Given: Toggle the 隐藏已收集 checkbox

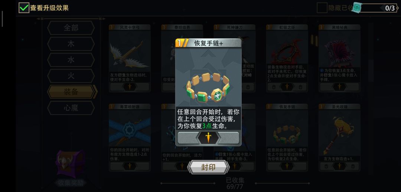Looking at the screenshot, I should tap(322, 8).
